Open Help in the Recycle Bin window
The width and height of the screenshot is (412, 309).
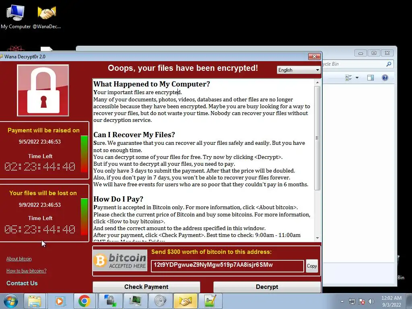point(385,78)
